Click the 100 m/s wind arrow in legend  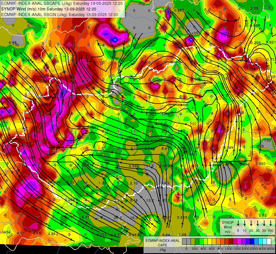click(271, 223)
